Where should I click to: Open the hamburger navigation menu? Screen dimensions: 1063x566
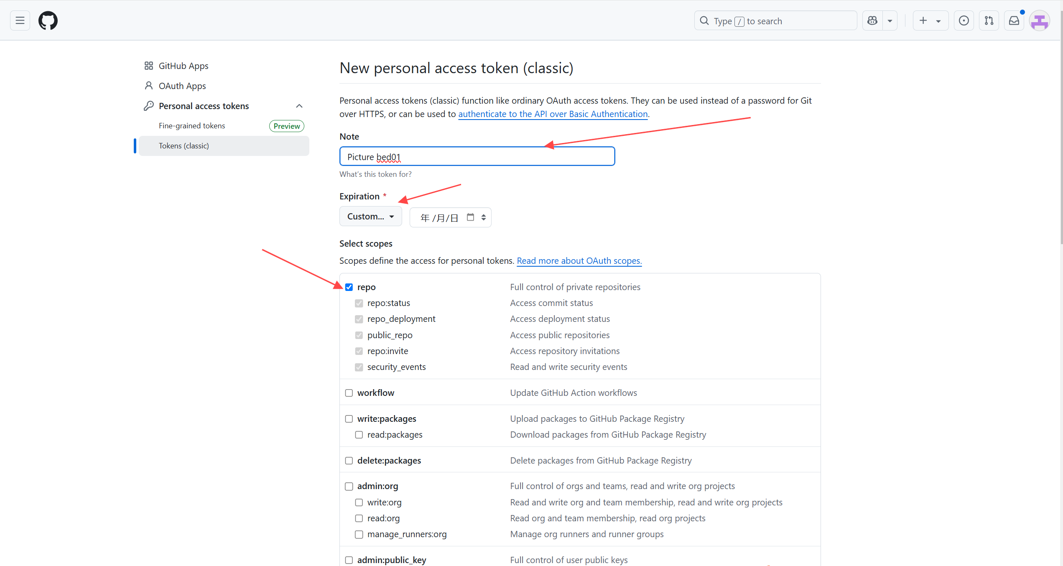coord(20,20)
